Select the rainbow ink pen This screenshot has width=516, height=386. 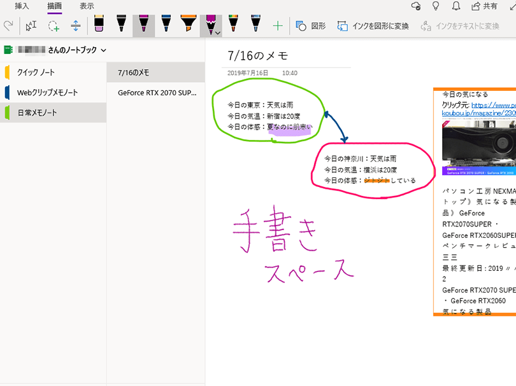click(233, 25)
